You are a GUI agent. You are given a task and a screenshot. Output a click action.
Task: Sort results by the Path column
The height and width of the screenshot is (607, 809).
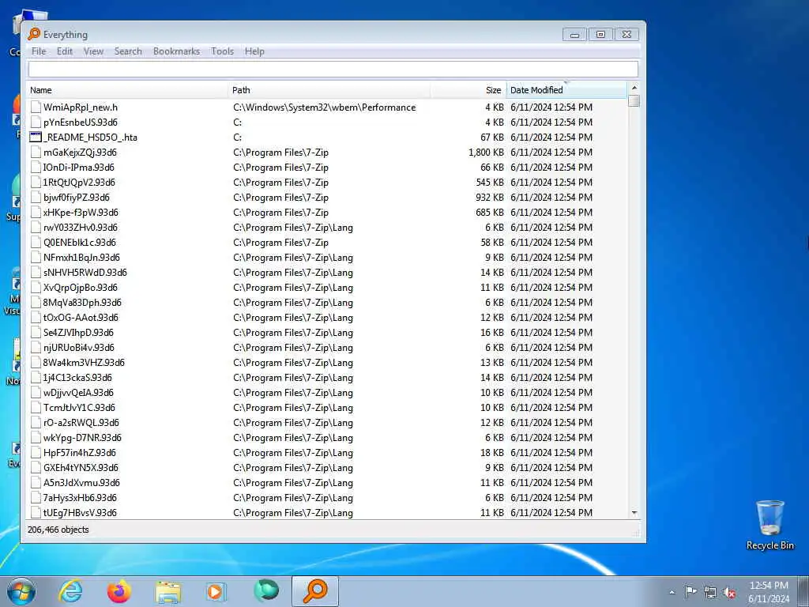point(329,90)
